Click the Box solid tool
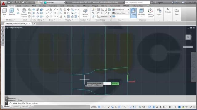The width and height of the screenshot is (197, 110). tap(4, 12)
